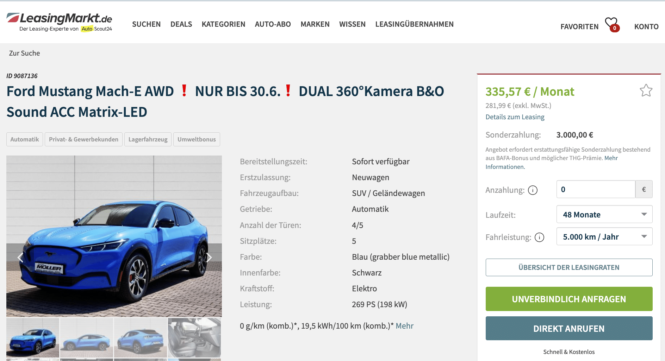The height and width of the screenshot is (361, 665).
Task: Open the Anzahlung info icon
Action: point(533,190)
